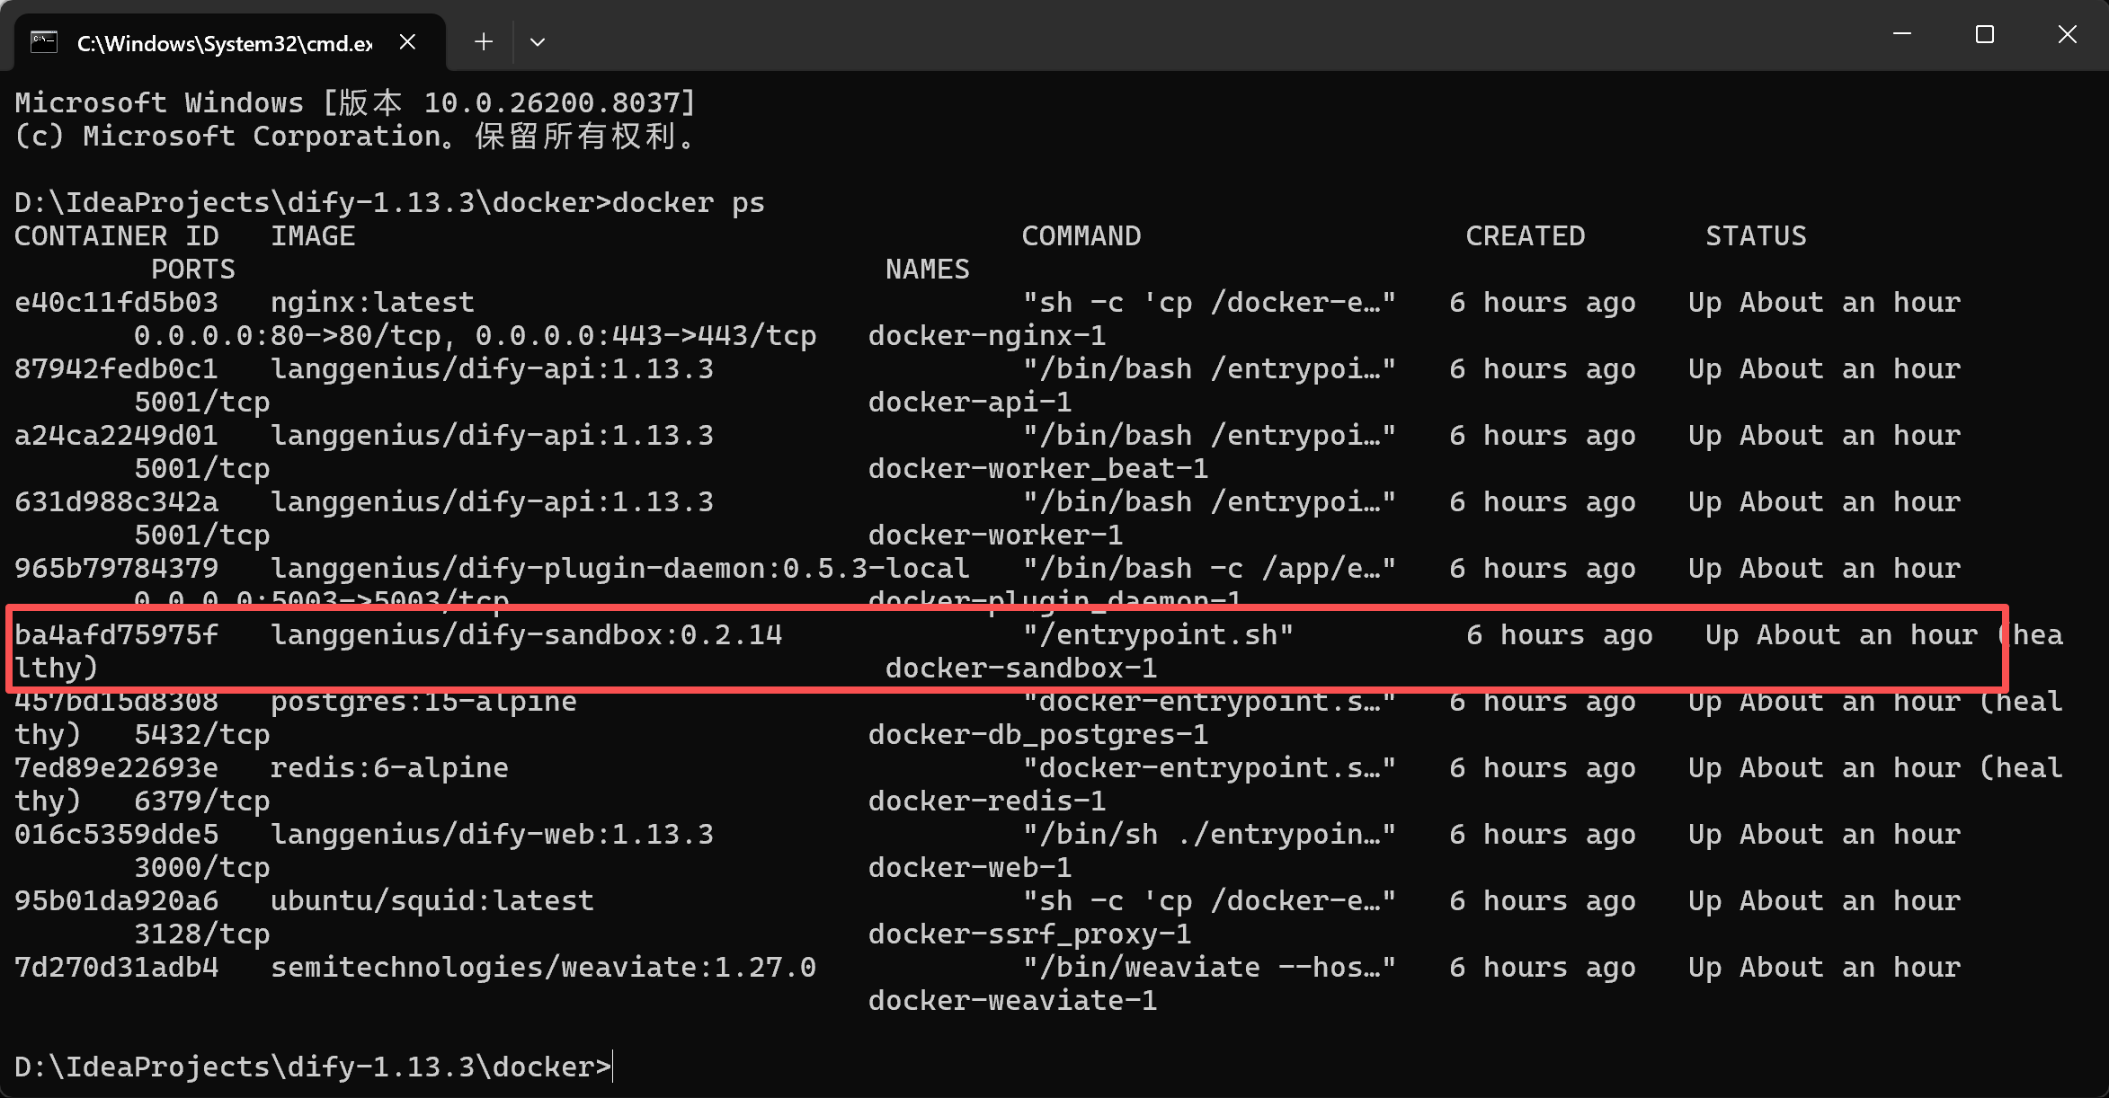Image resolution: width=2109 pixels, height=1098 pixels.
Task: Click container ID ba4afd75975f
Action: tap(117, 635)
